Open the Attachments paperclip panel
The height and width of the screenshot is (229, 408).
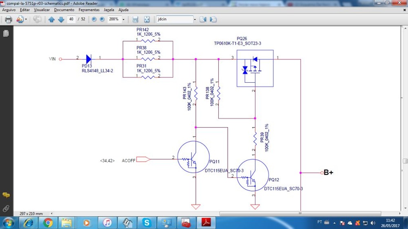point(6,208)
